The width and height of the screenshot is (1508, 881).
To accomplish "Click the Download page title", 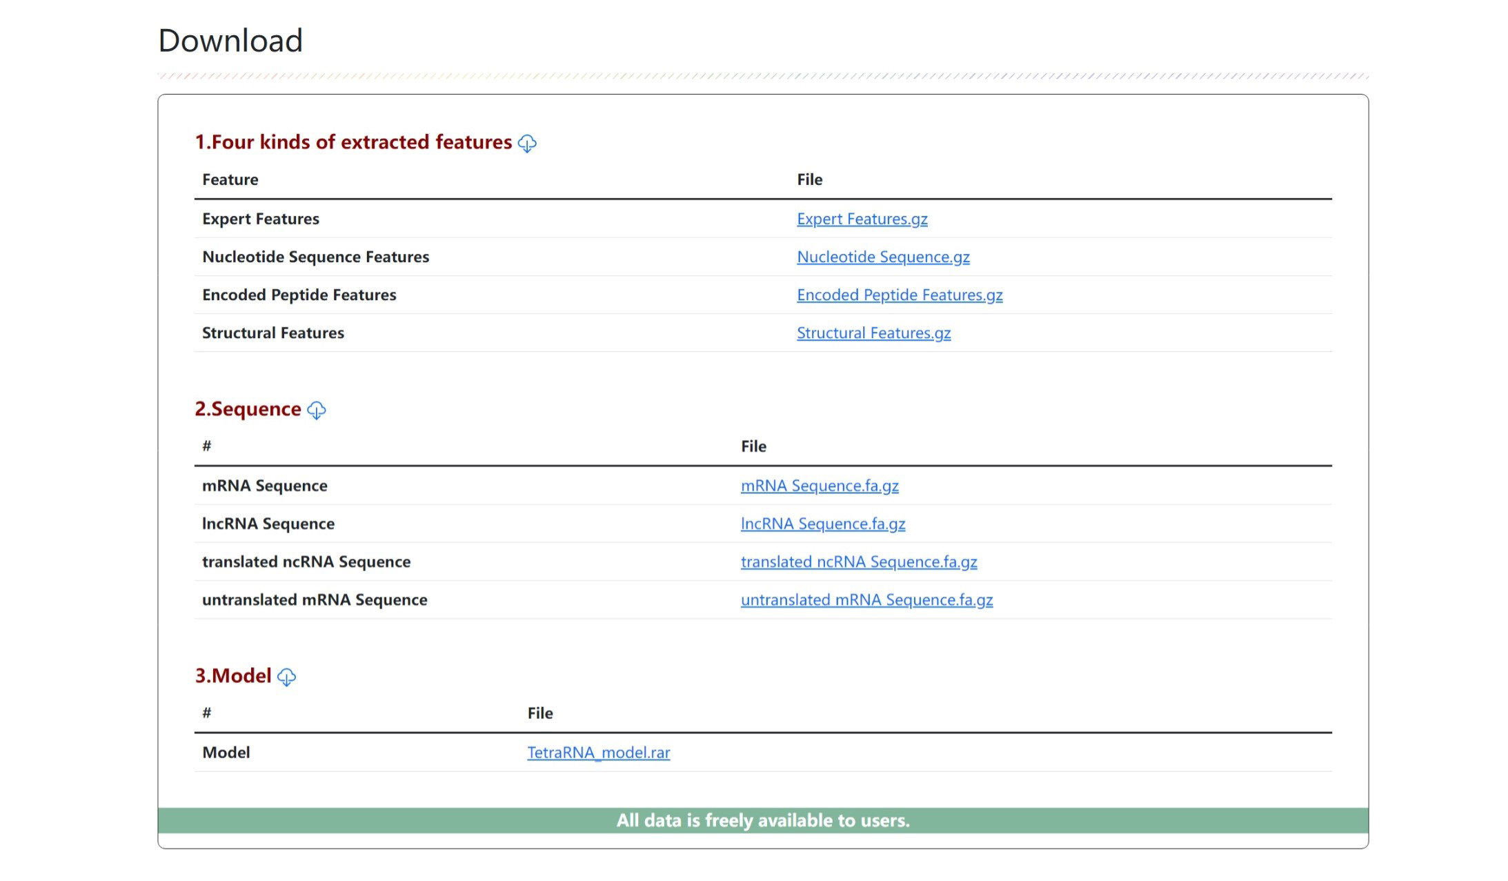I will 230,41.
